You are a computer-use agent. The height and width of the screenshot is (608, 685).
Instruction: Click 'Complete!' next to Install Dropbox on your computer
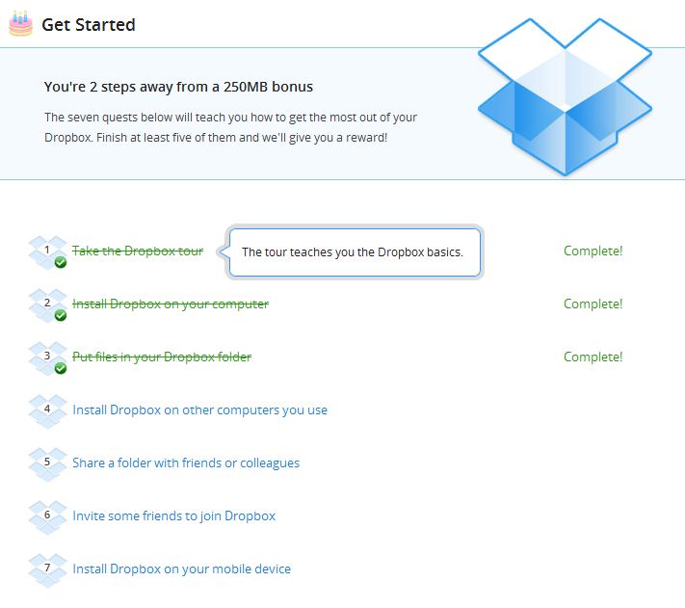tap(593, 304)
